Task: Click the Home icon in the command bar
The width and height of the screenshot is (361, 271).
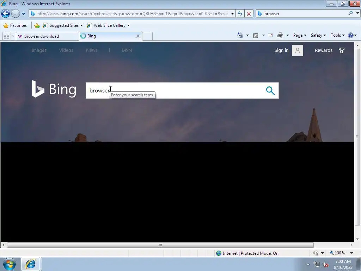Action: click(240, 35)
